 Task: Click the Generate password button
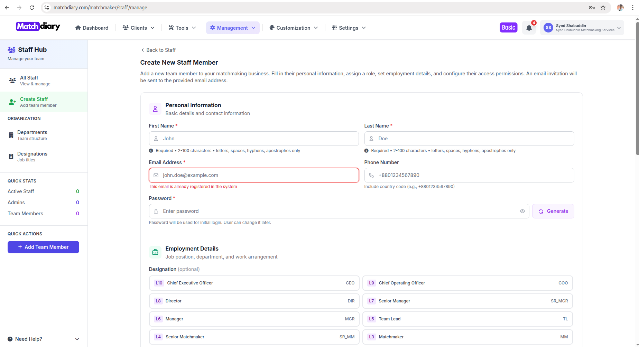click(553, 211)
